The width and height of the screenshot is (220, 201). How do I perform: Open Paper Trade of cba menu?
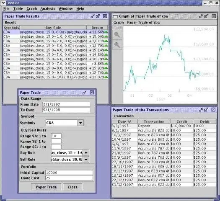(143, 23)
